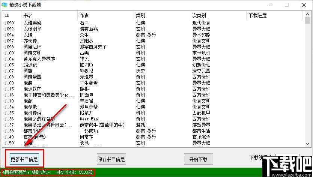The image size is (313, 177).
Task: Click author 瑞根
Action: point(84,89)
